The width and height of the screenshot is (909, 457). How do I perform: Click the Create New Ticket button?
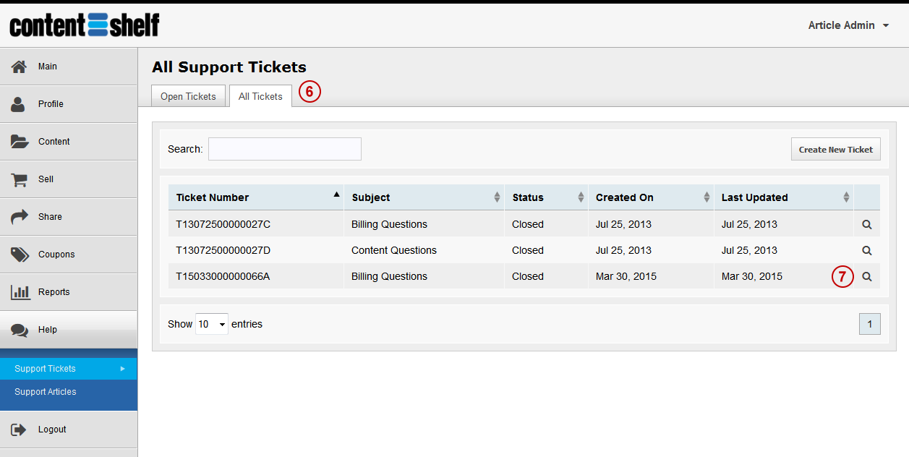(x=836, y=149)
